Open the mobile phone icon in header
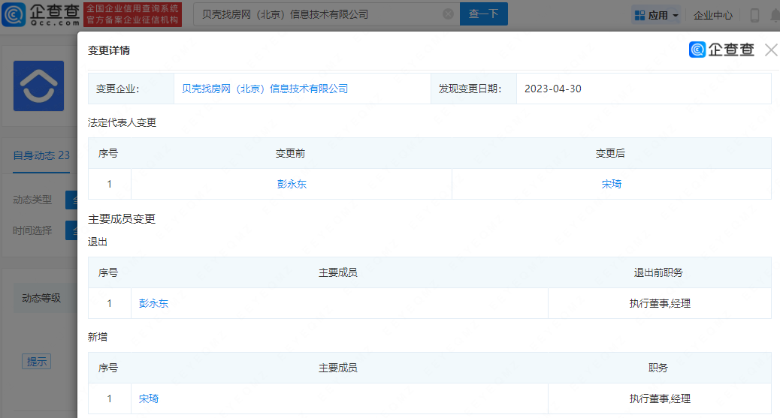This screenshot has height=418, width=780. tap(754, 15)
